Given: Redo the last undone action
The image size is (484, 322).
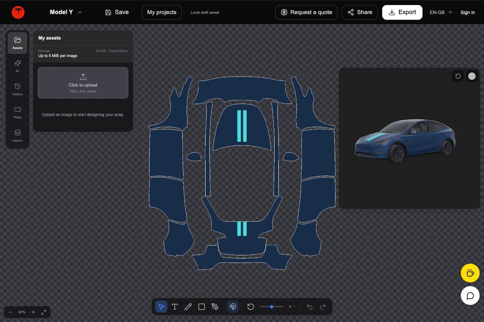Looking at the screenshot, I should point(323,307).
